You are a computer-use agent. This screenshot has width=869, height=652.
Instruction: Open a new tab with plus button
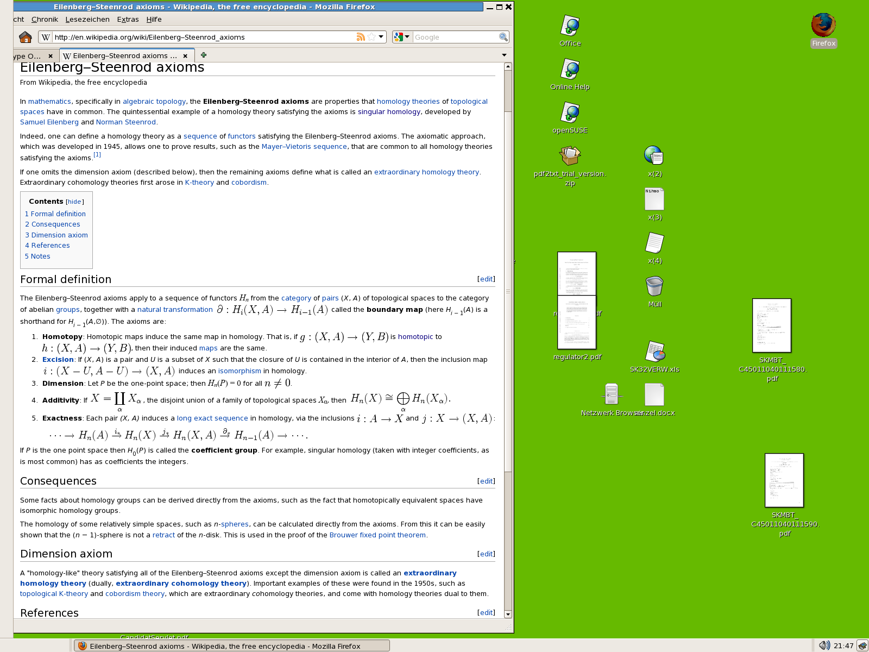point(204,55)
